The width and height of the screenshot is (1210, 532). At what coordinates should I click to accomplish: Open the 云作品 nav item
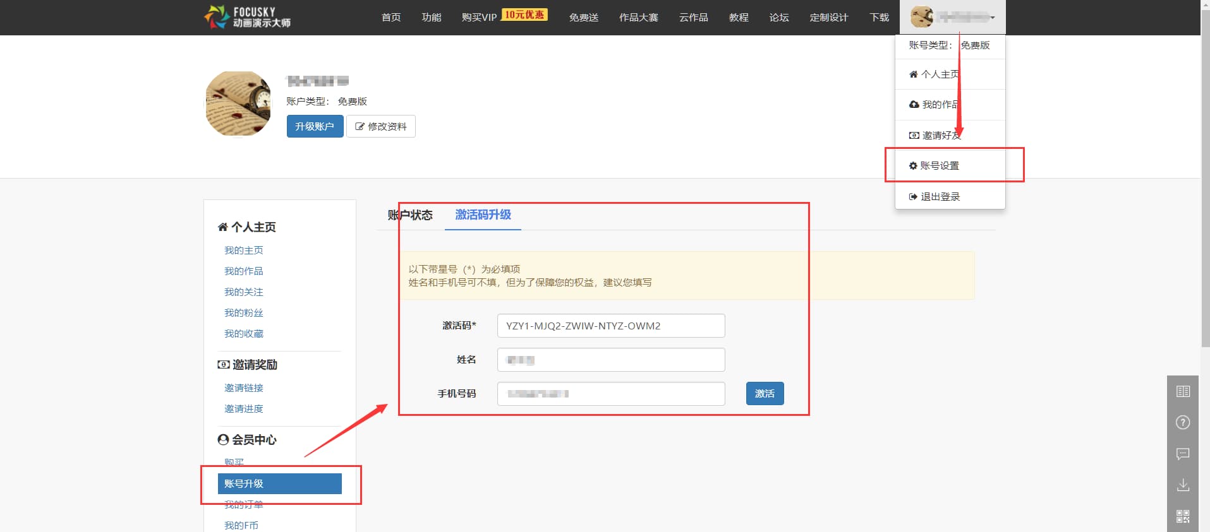click(x=694, y=17)
